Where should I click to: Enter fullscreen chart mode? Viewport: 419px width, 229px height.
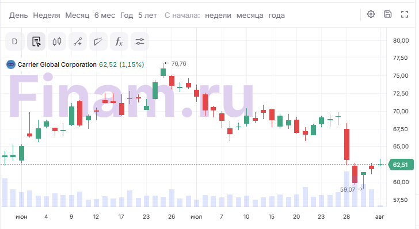tap(405, 14)
